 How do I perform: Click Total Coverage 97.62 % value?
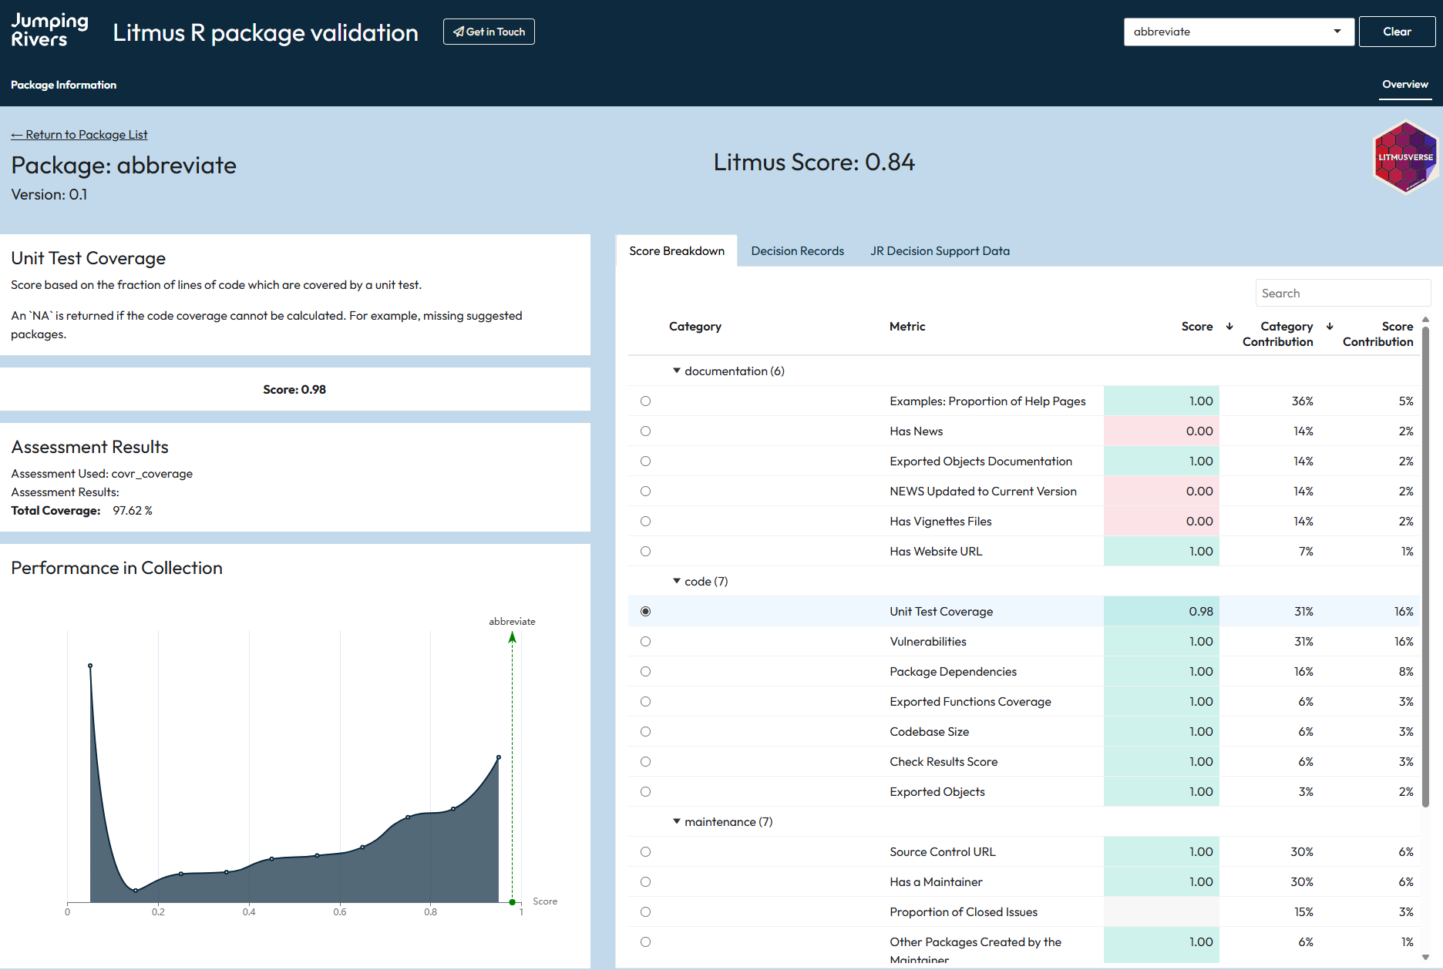tap(133, 511)
